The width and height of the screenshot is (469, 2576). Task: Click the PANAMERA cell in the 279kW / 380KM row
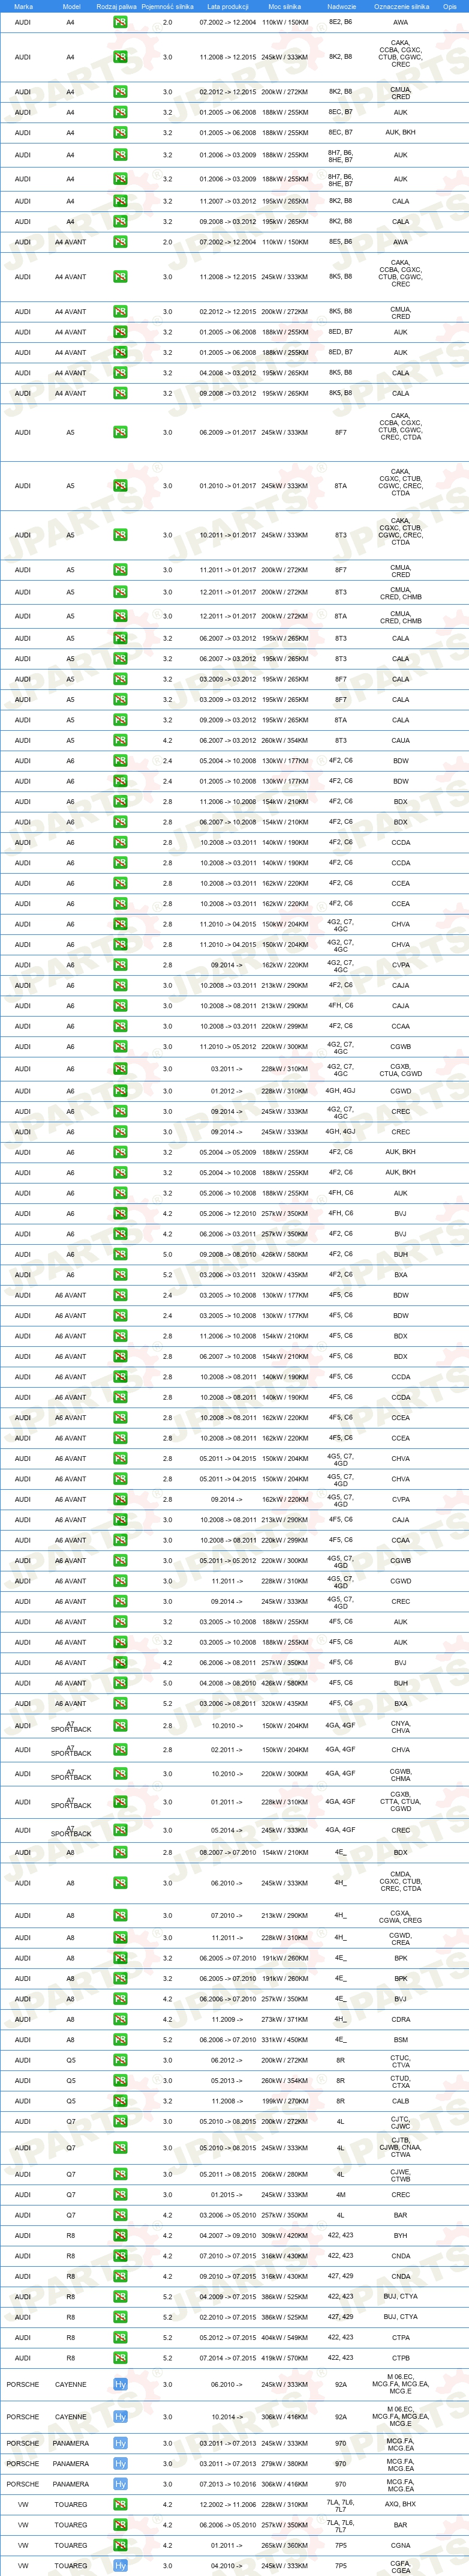pos(71,2464)
